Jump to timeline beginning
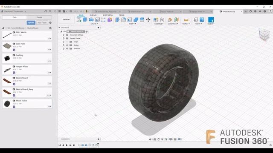The image size is (273, 153). point(60,145)
